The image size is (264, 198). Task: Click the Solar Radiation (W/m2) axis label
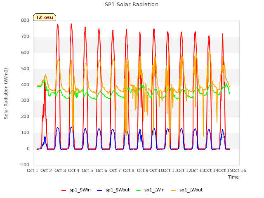click(6, 94)
